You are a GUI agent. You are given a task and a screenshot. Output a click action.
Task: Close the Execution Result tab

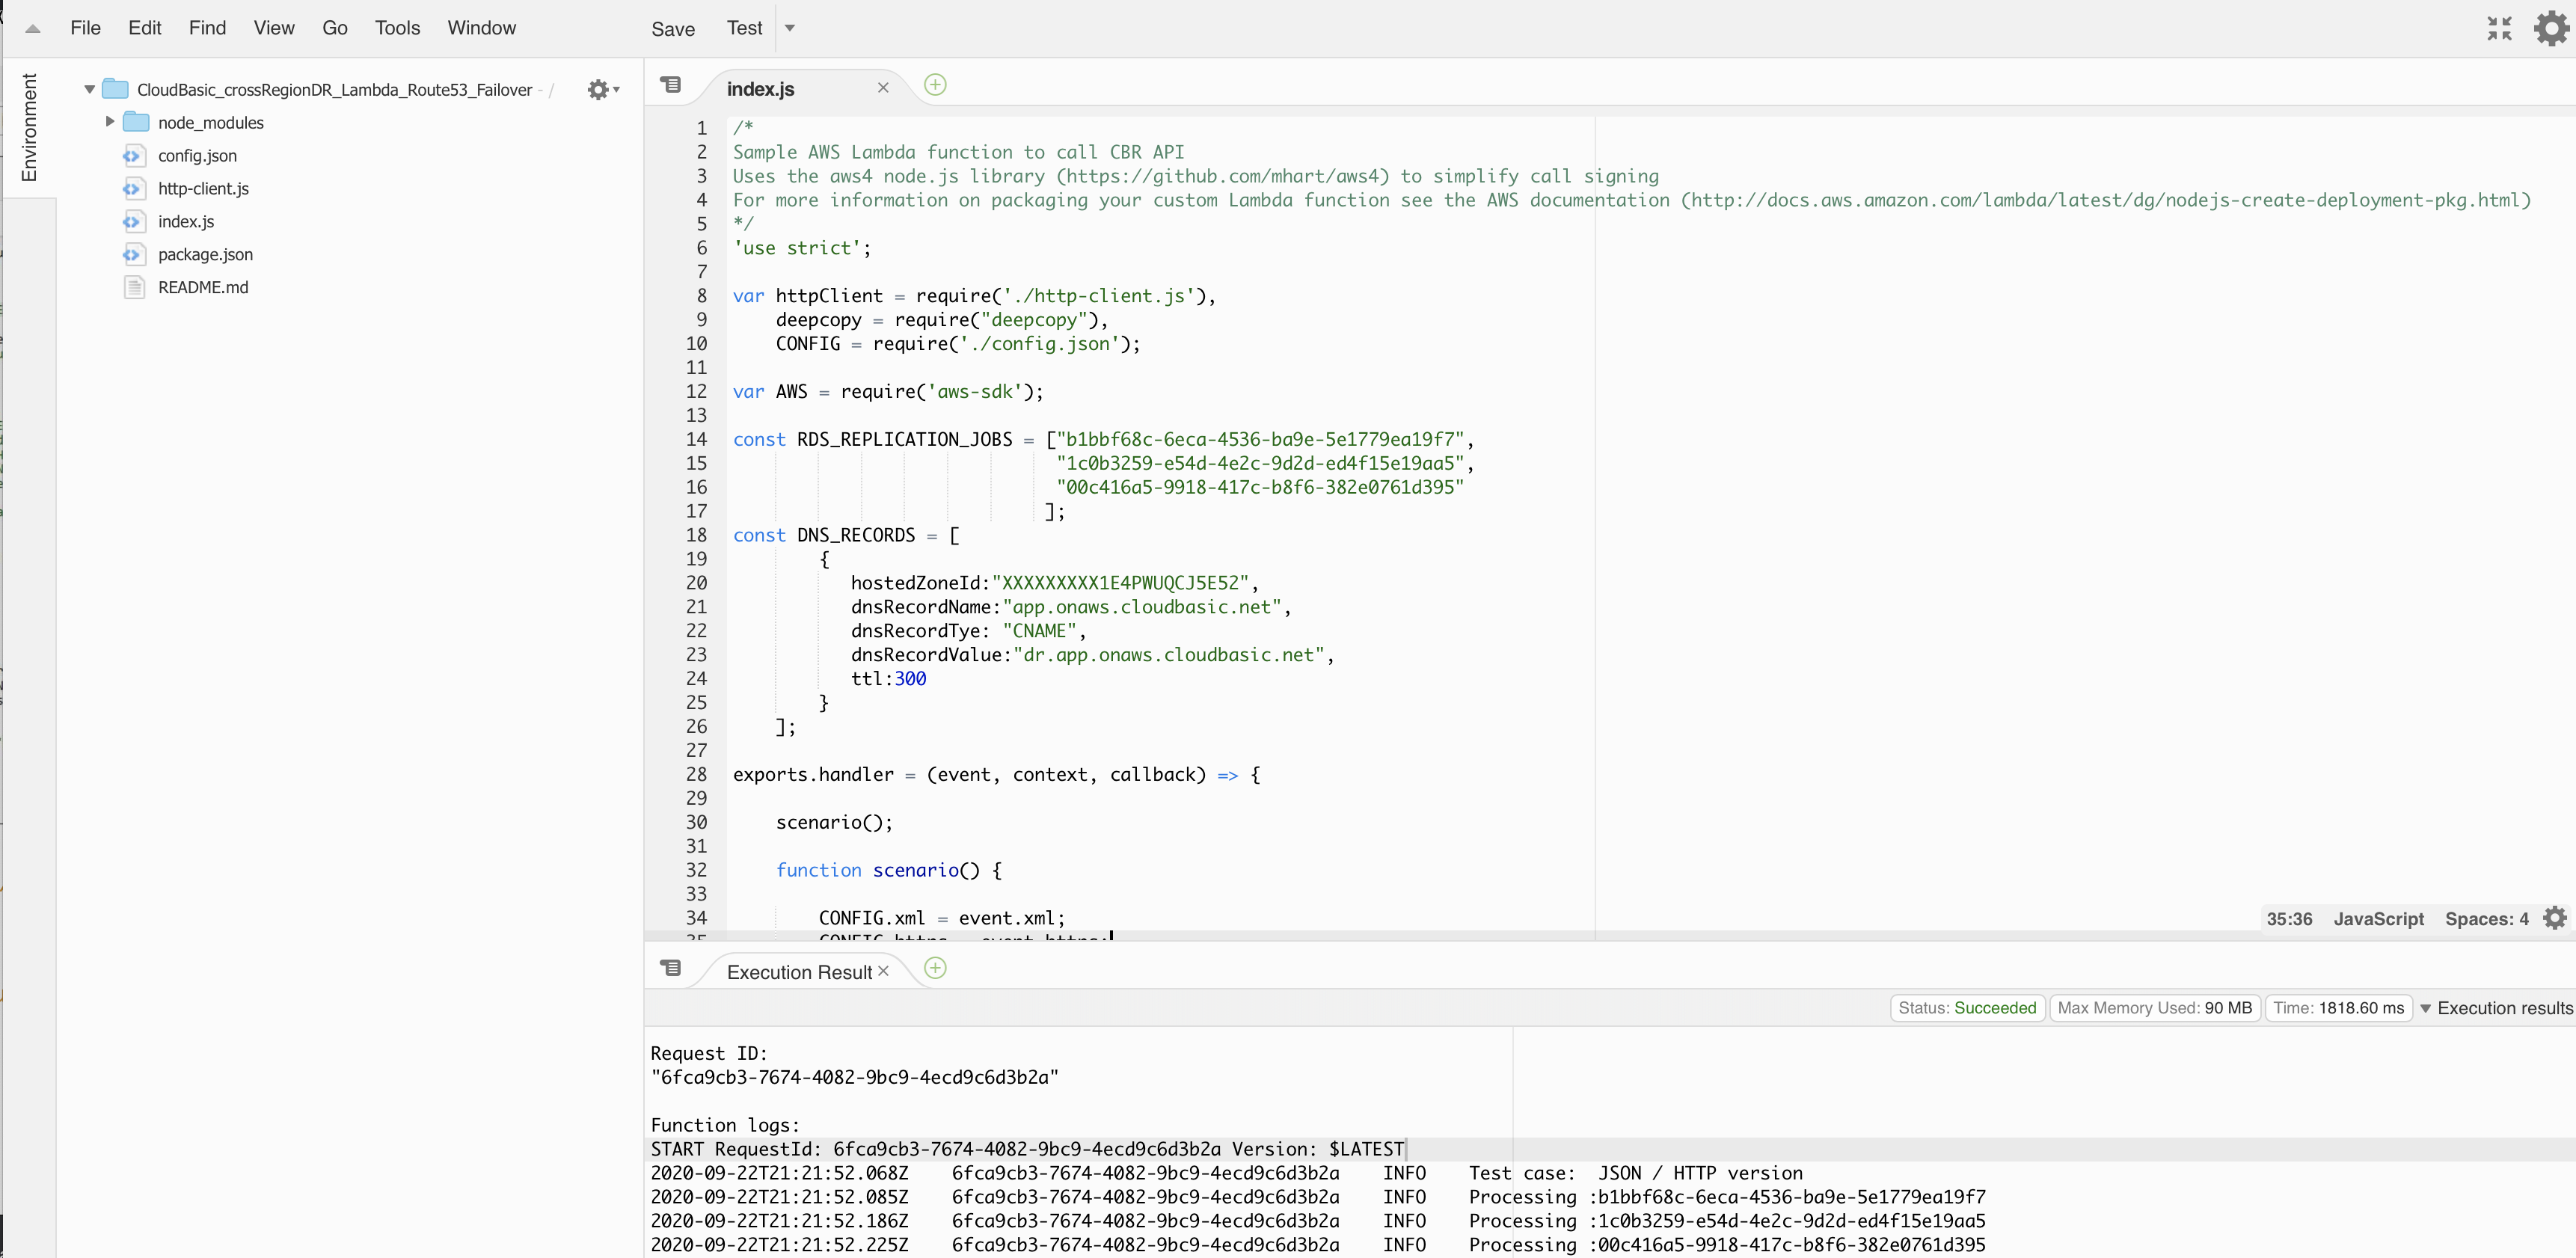pos(883,971)
